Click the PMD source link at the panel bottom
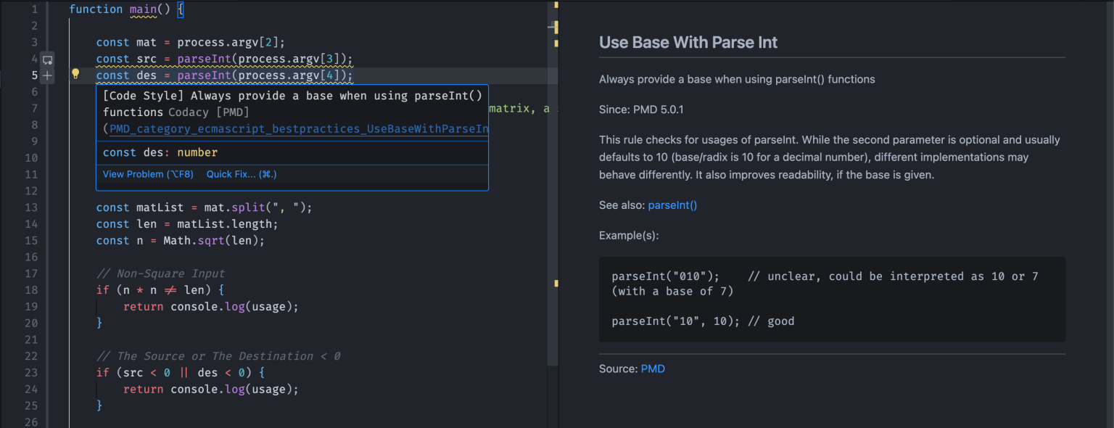The height and width of the screenshot is (428, 1114). click(653, 369)
